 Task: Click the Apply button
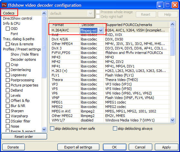166,147
